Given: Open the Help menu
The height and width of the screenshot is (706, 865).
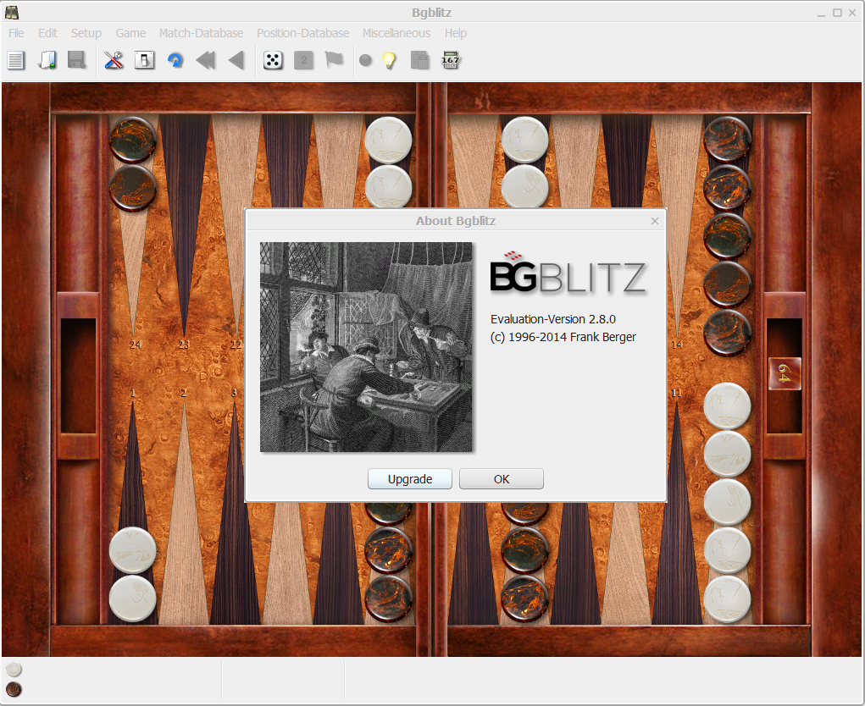Looking at the screenshot, I should [x=456, y=33].
